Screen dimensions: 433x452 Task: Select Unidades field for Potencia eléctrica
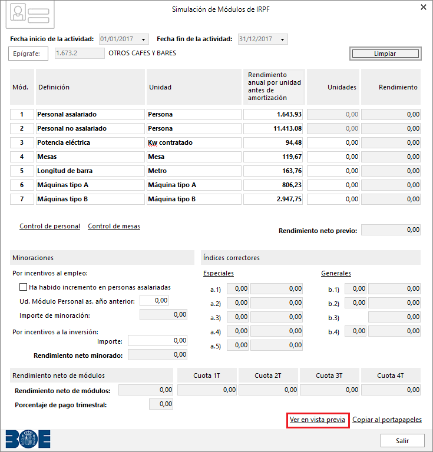pyautogui.click(x=333, y=142)
